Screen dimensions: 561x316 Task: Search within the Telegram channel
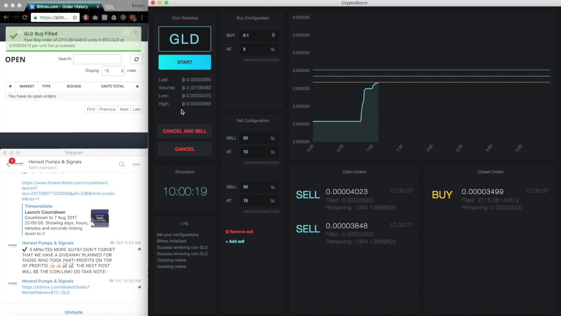tap(122, 165)
